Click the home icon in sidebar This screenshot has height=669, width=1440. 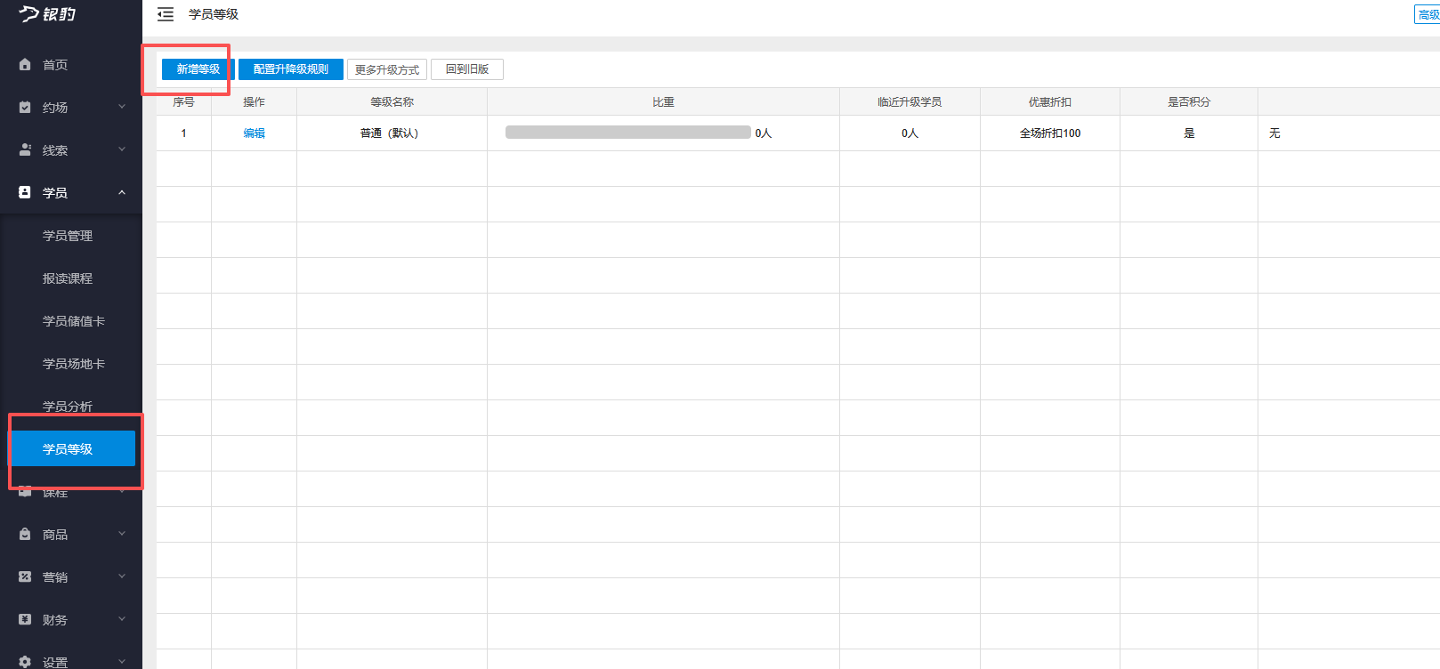coord(25,65)
